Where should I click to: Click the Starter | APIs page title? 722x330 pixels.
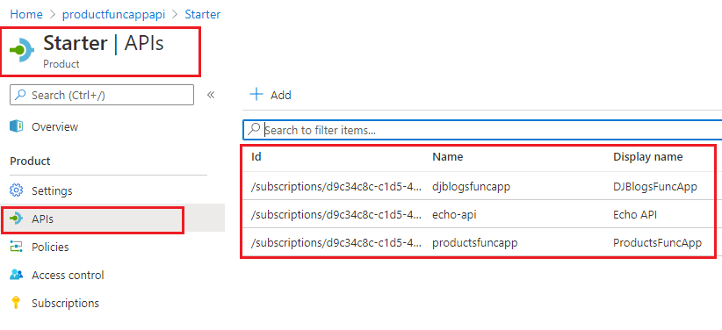(104, 43)
